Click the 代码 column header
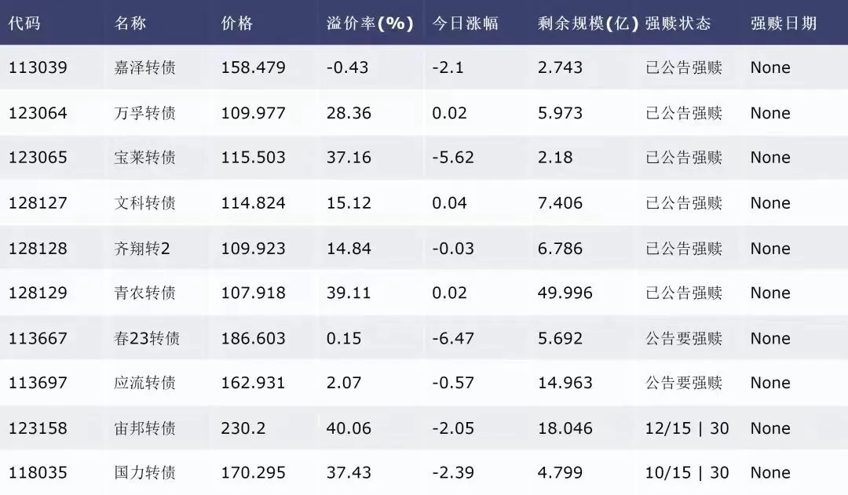The width and height of the screenshot is (848, 495). pyautogui.click(x=24, y=24)
